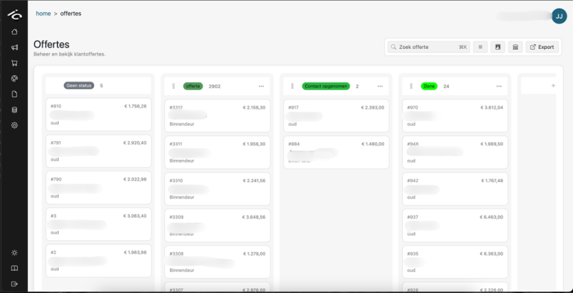Open the home icon in sidebar
Screen dimensions: 573x293
click(14, 32)
